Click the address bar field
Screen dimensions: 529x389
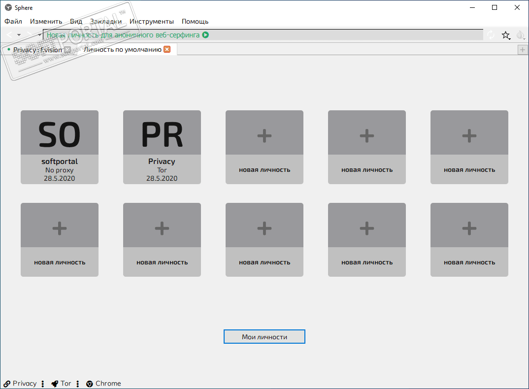[263, 35]
